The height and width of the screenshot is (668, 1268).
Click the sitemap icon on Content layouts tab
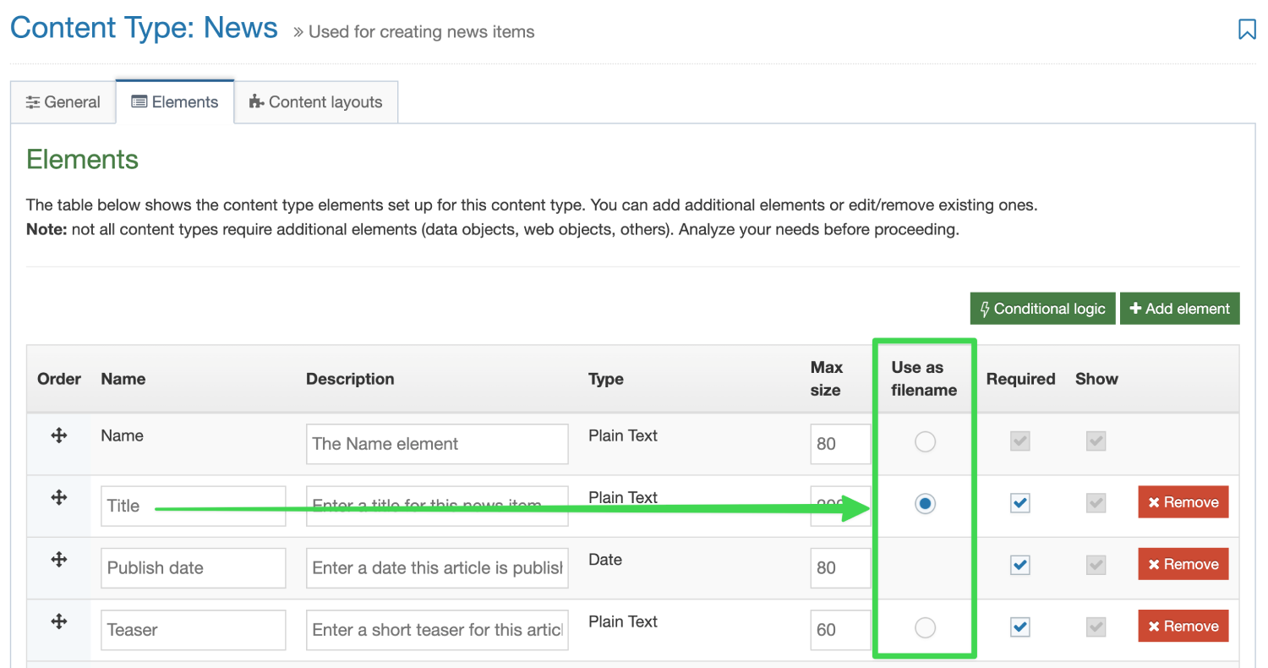255,101
